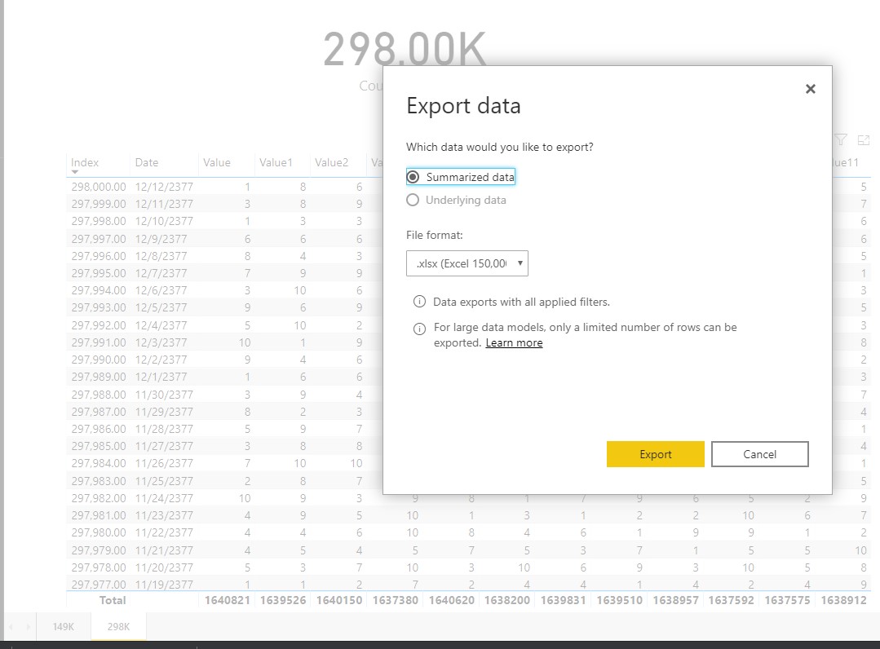Select the 297,988.00 index cell
The height and width of the screenshot is (649, 880).
coord(99,395)
